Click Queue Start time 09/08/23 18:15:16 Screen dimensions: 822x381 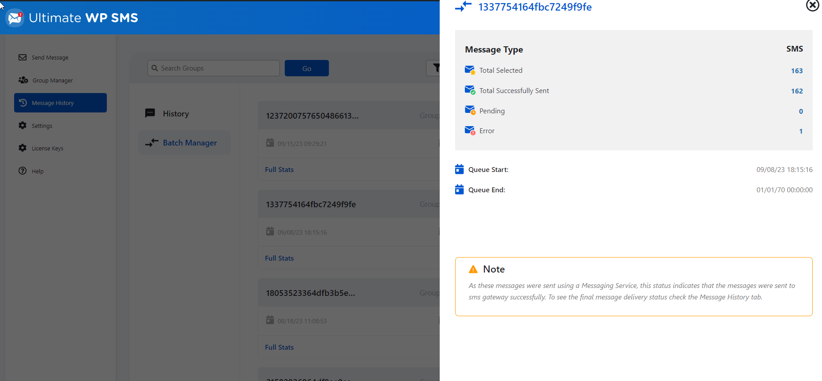(784, 170)
